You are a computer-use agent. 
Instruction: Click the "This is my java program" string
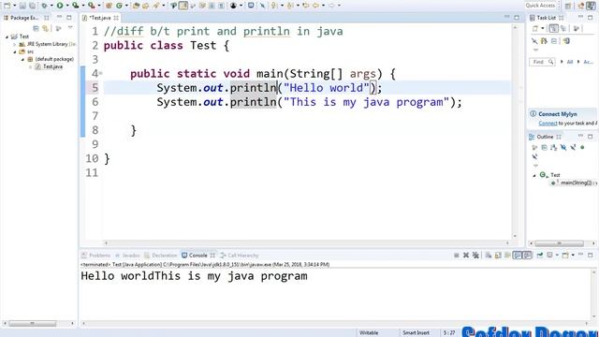point(366,102)
